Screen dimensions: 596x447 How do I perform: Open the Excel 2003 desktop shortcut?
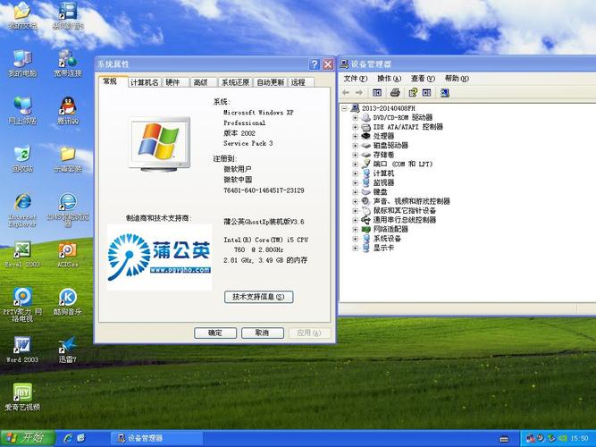click(x=22, y=251)
